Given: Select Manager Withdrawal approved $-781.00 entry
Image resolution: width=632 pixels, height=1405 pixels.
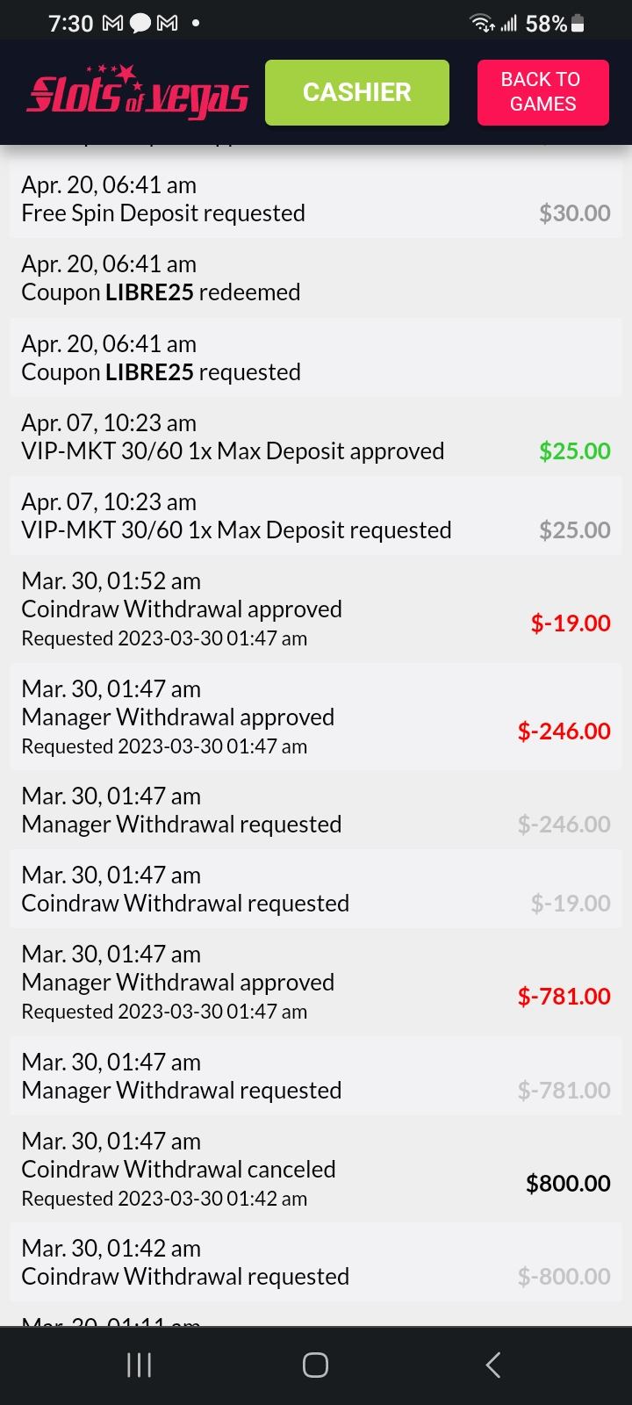Looking at the screenshot, I should click(x=316, y=983).
